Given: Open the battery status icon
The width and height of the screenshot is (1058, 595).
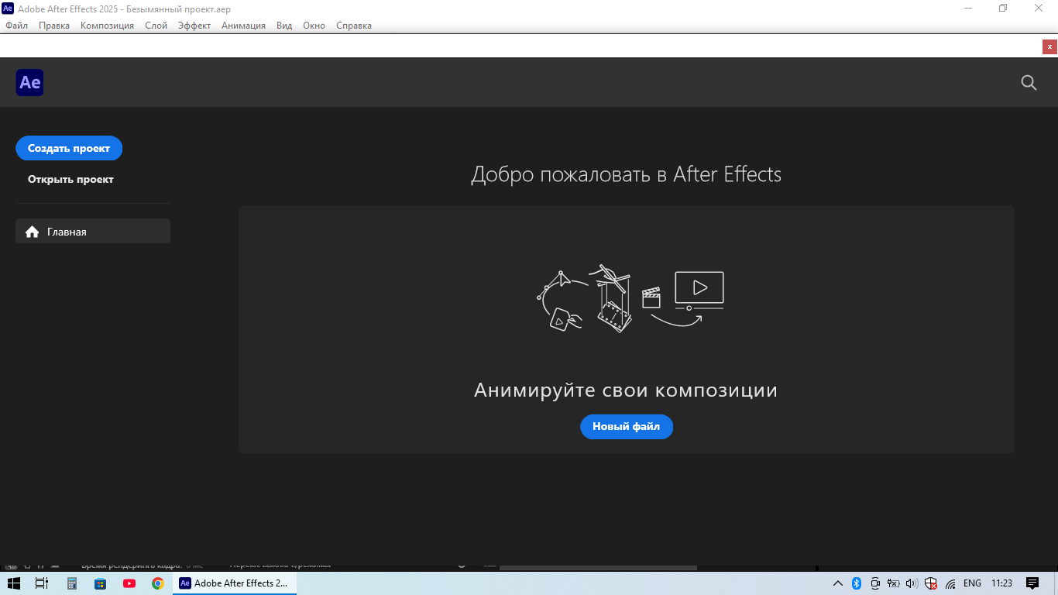Looking at the screenshot, I should (893, 583).
